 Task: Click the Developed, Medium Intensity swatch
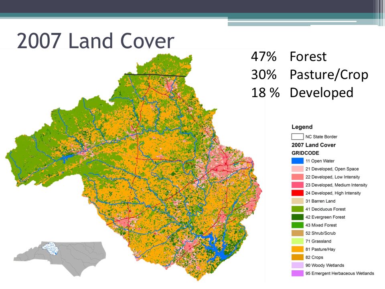[x=297, y=185]
